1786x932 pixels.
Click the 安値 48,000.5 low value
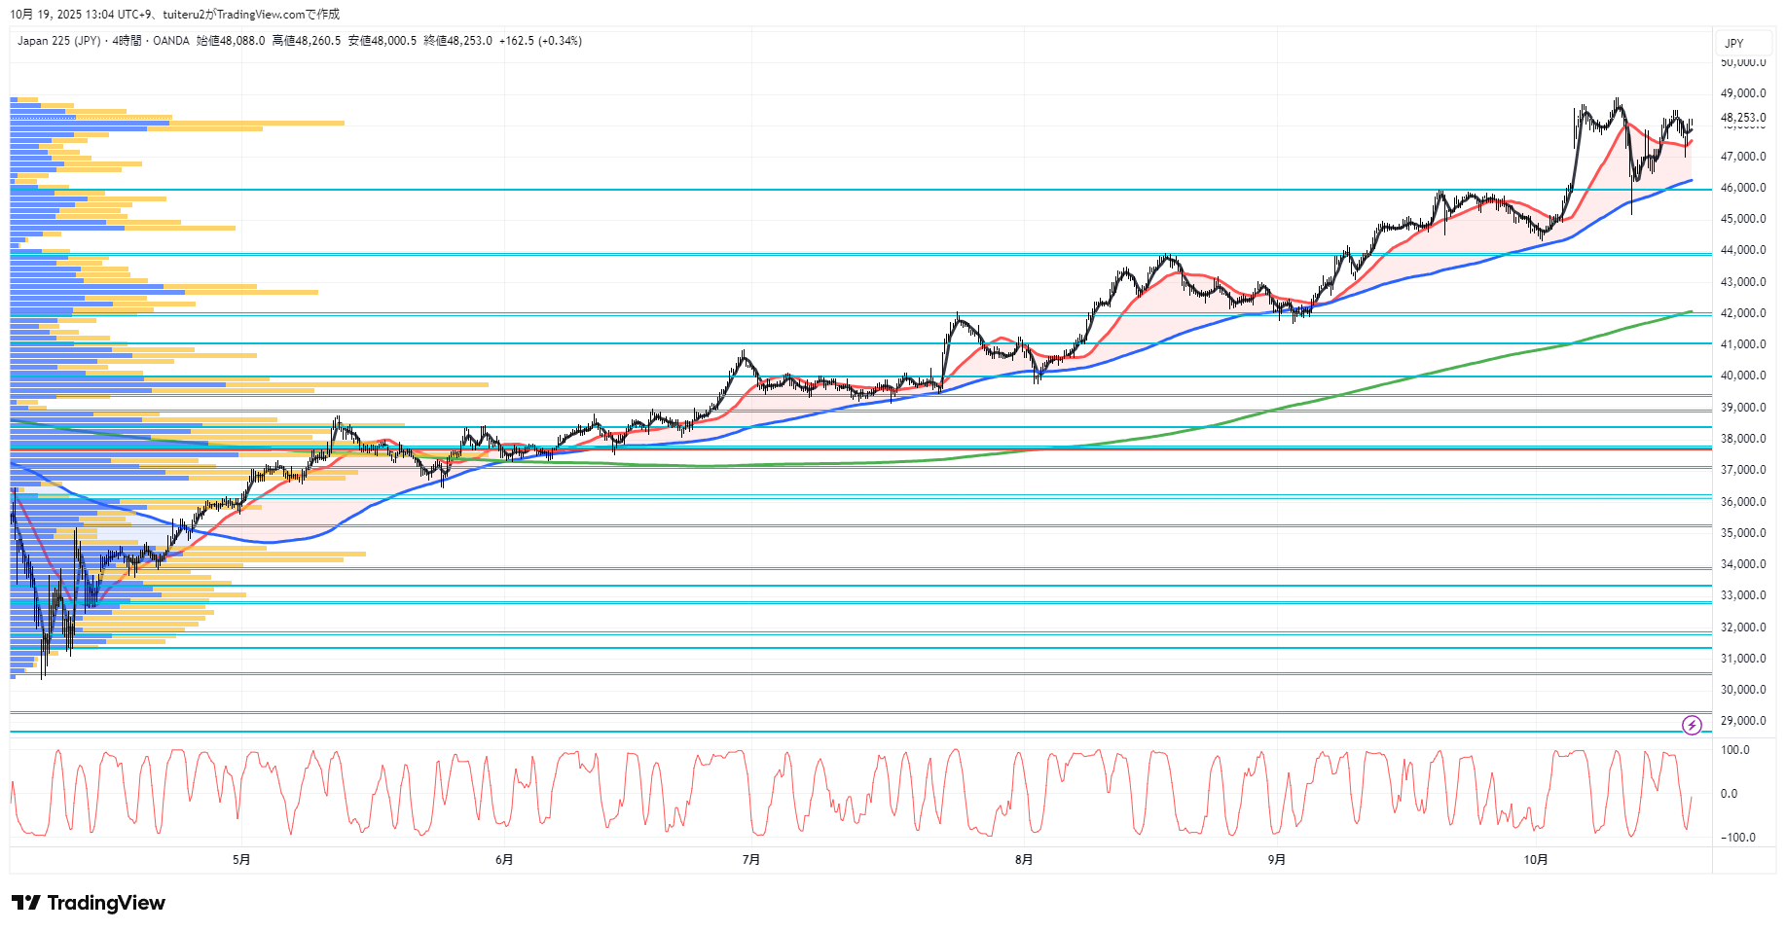pyautogui.click(x=383, y=41)
